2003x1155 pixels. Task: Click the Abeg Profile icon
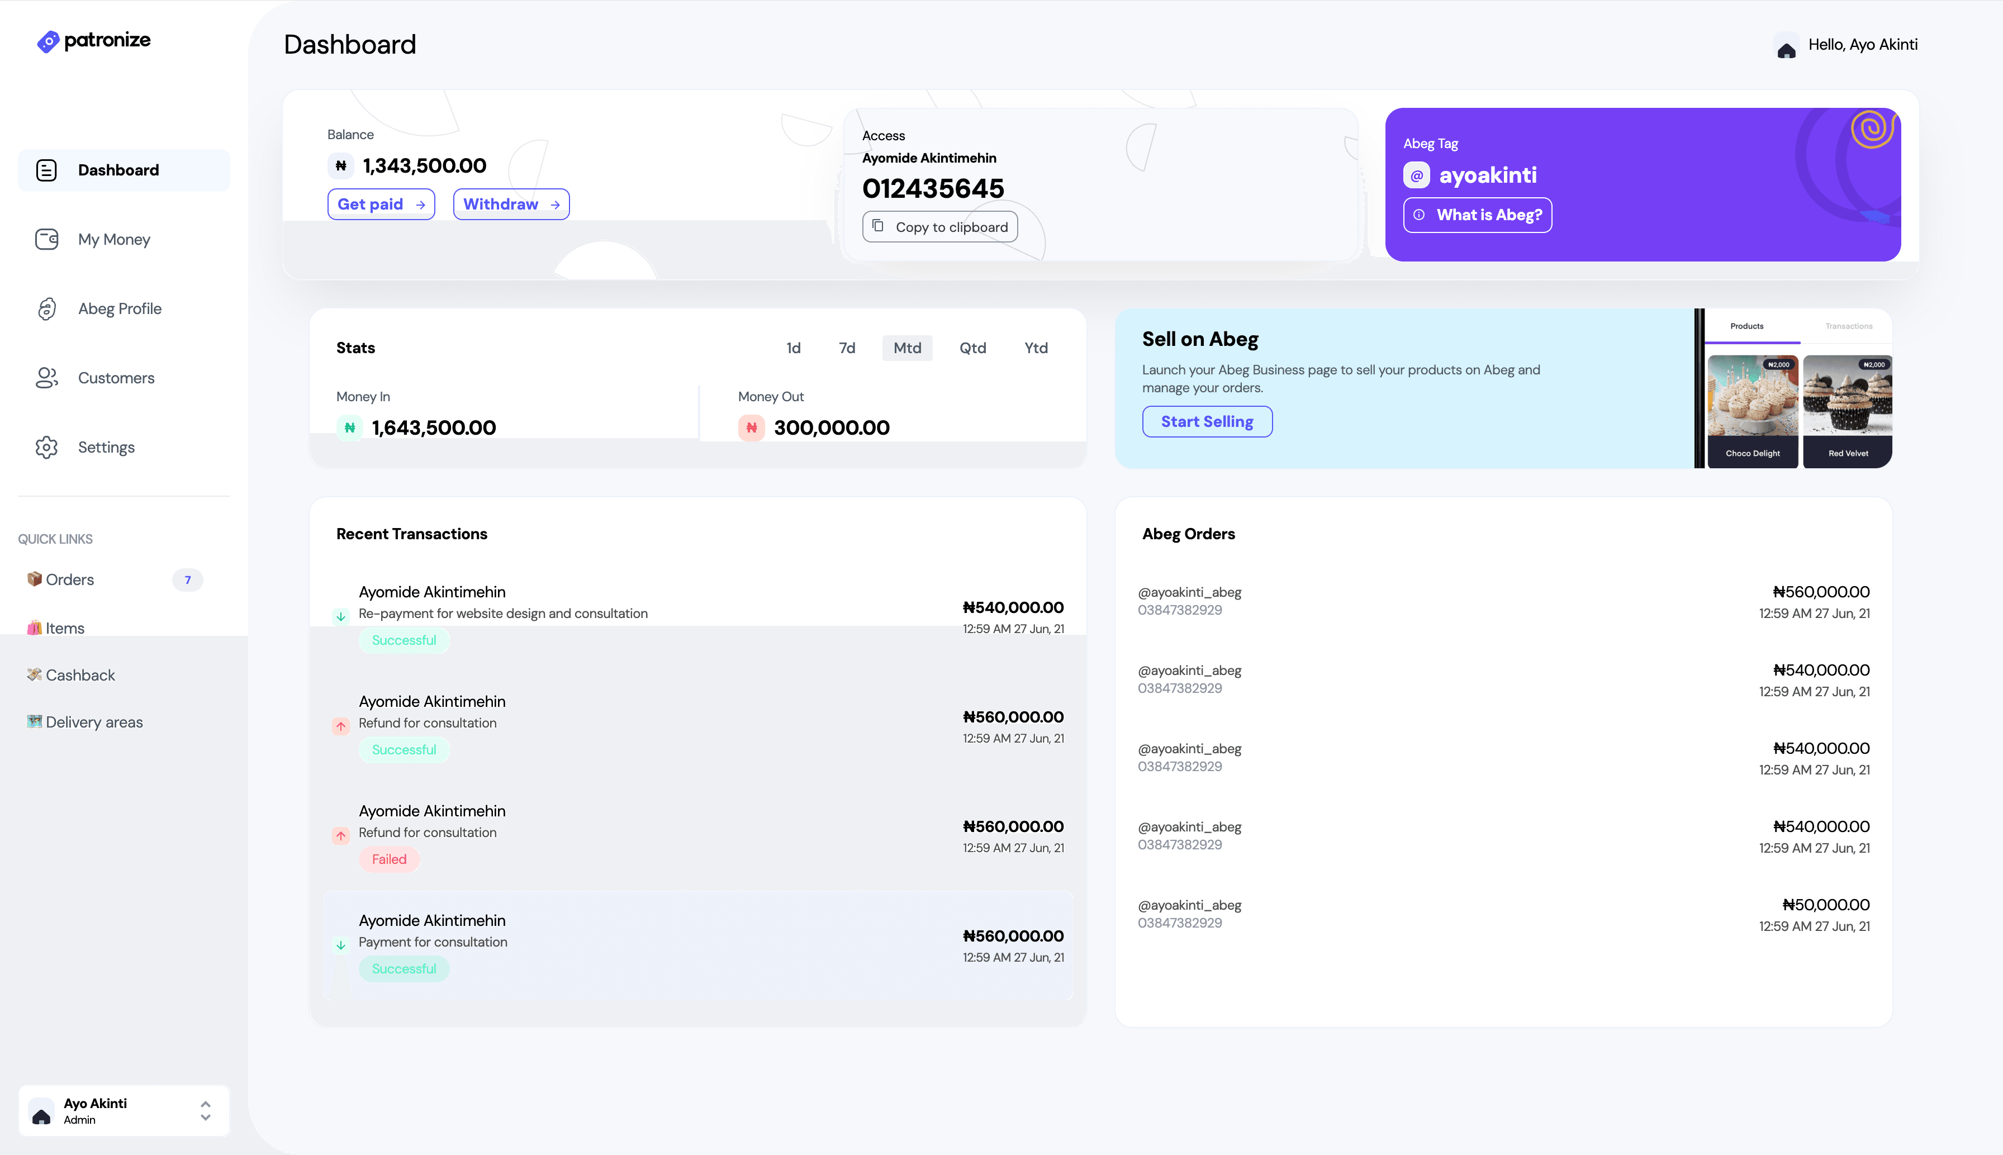(46, 308)
